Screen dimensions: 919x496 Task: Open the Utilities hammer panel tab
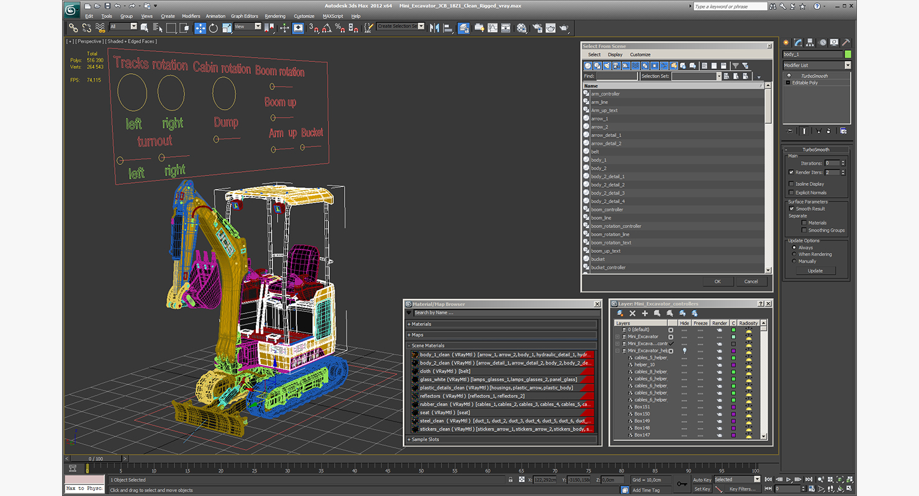tap(846, 43)
